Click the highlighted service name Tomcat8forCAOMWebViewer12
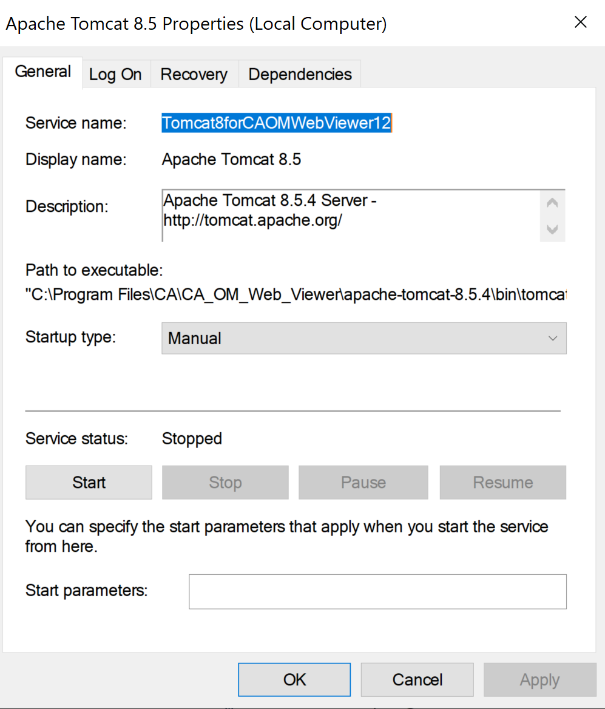Viewport: 605px width, 709px height. [276, 123]
